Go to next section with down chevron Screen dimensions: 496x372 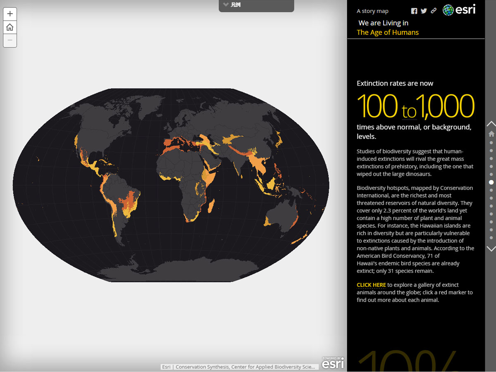click(x=491, y=249)
